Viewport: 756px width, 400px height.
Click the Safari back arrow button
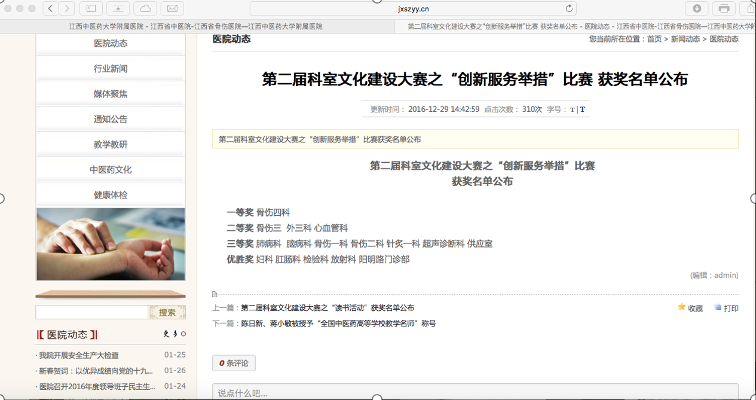click(51, 8)
